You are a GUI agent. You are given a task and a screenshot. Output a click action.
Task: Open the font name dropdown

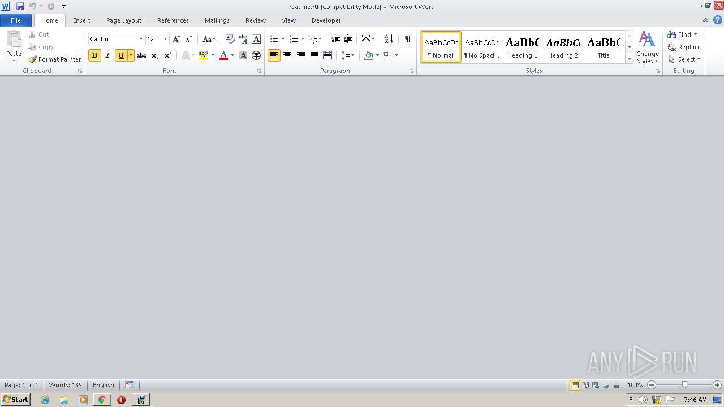coord(141,39)
